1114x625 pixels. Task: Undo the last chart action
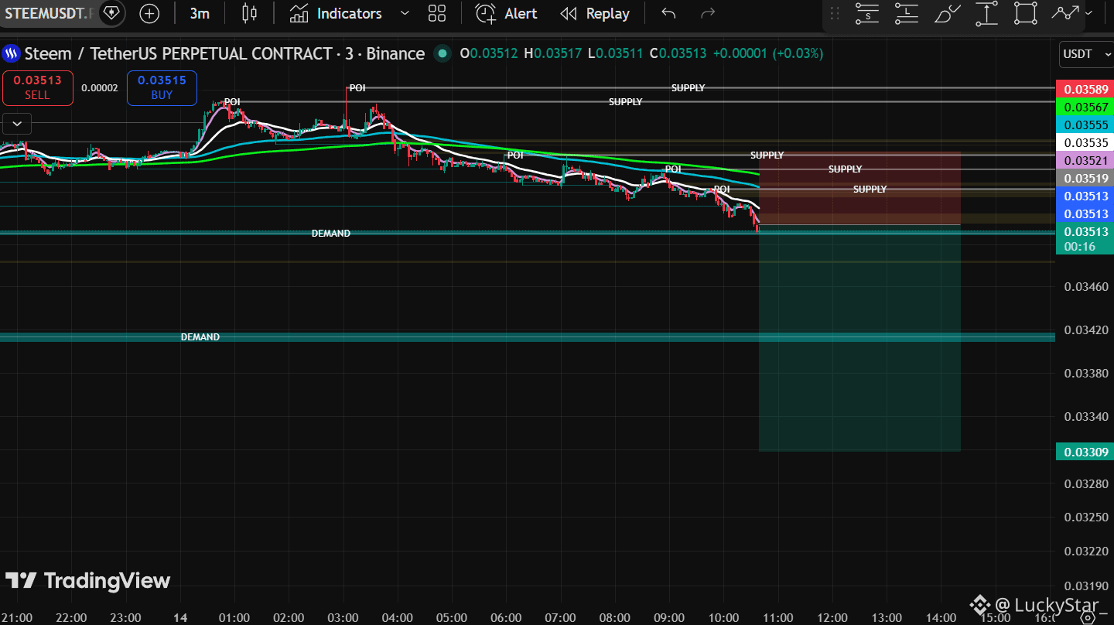point(669,13)
